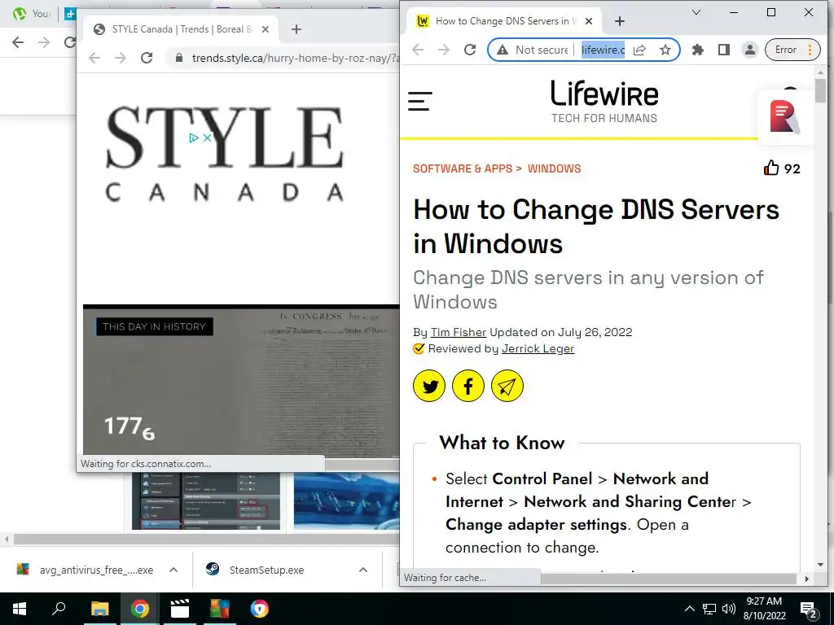Show hidden system tray icons chevron
This screenshot has width=834, height=625.
[x=689, y=609]
